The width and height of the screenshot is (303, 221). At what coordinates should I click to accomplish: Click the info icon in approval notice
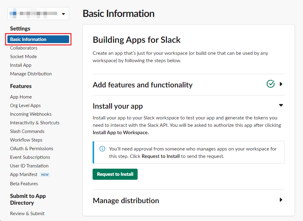click(x=102, y=149)
